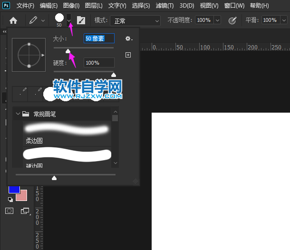Collapse the 常规画笔 folder chevron
The image size is (290, 250).
coord(18,114)
